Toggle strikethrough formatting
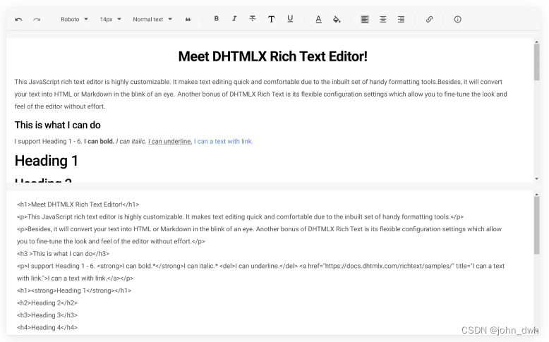Image resolution: width=549 pixels, height=342 pixels. [253, 18]
